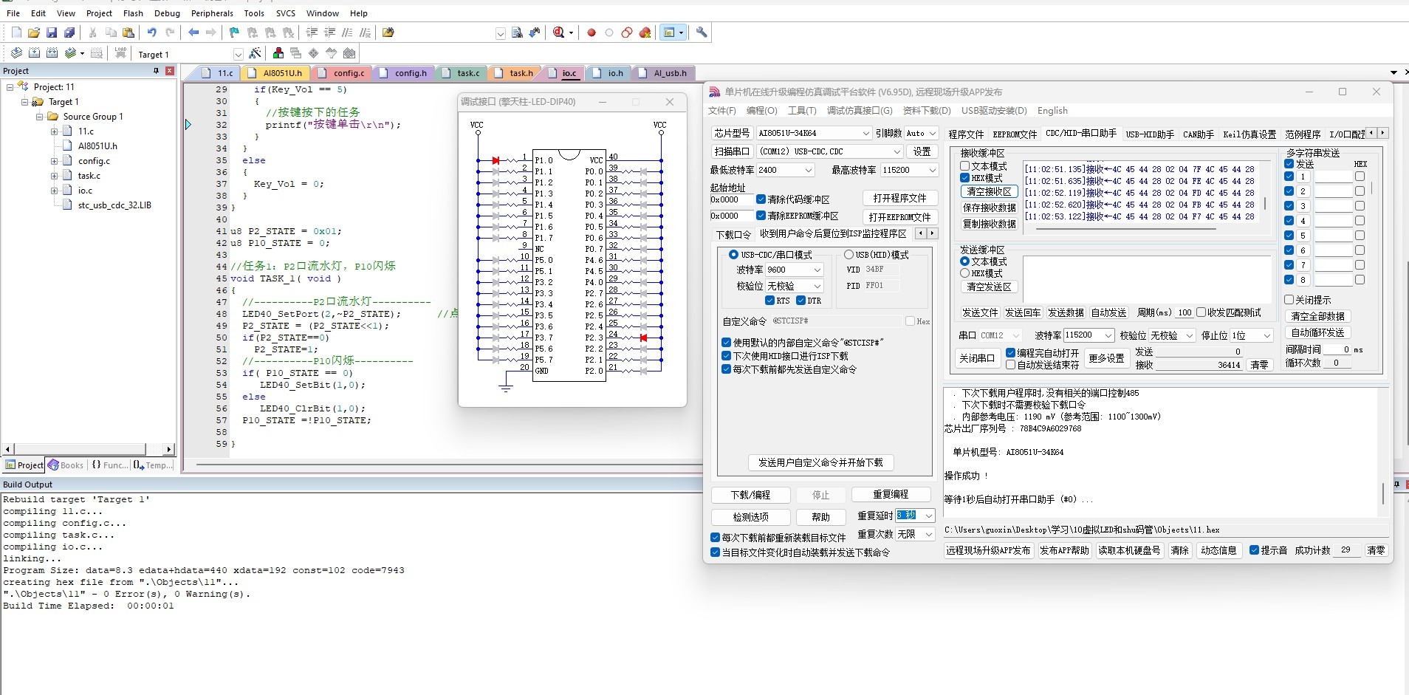Image resolution: width=1409 pixels, height=695 pixels.
Task: Uncheck the DTR checkbox
Action: [x=801, y=301]
